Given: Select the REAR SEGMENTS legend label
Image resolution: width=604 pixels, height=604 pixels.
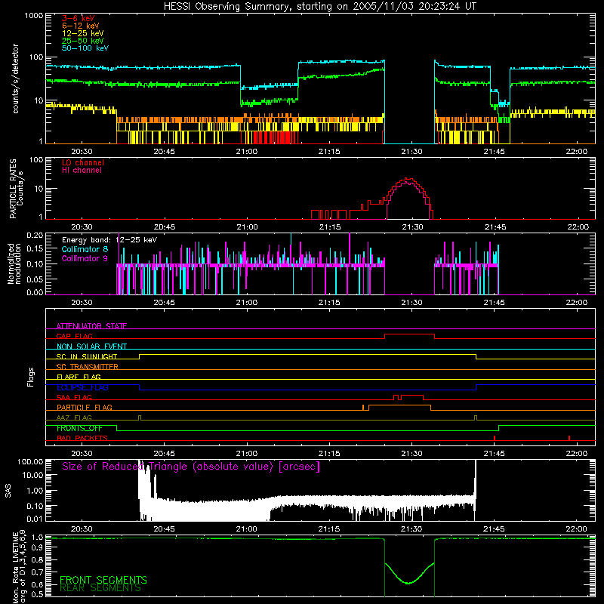Looking at the screenshot, I should pyautogui.click(x=100, y=588).
